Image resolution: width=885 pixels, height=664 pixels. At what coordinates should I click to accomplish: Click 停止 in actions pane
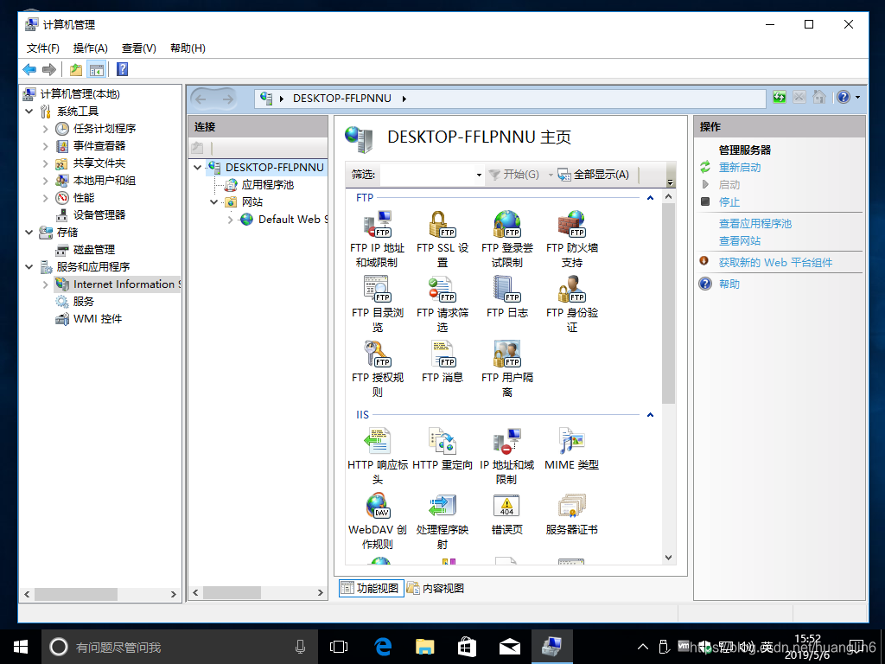(729, 201)
